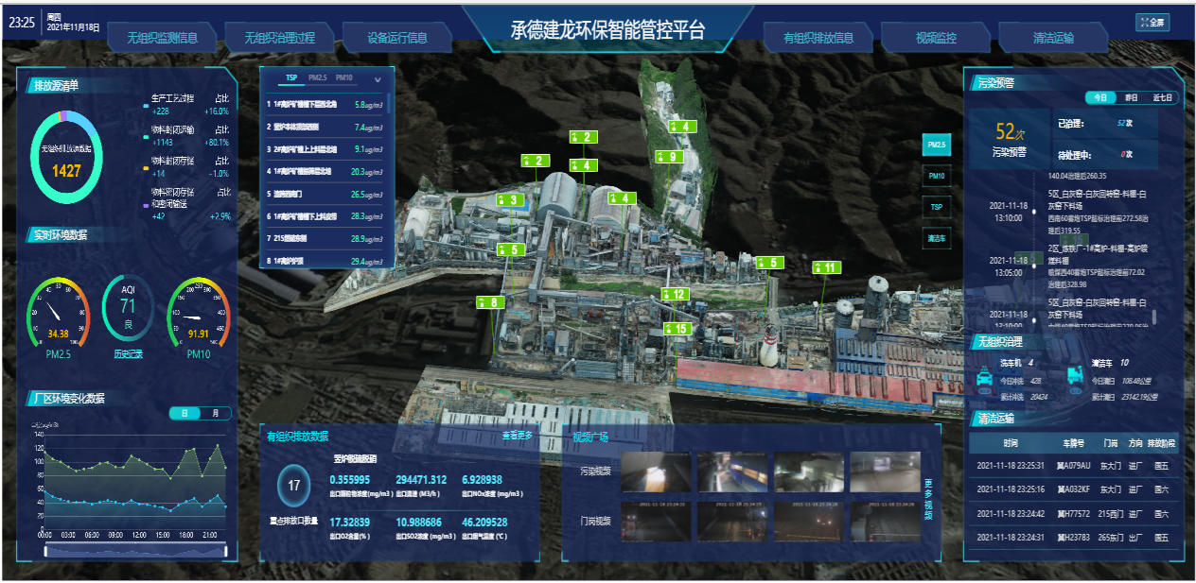Switch pollution warnings to 近七日
This screenshot has height=583, width=1196.
(1161, 97)
